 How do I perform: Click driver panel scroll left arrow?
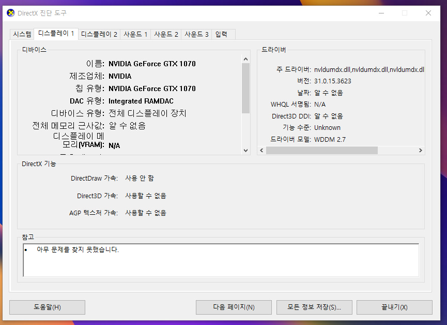point(261,151)
